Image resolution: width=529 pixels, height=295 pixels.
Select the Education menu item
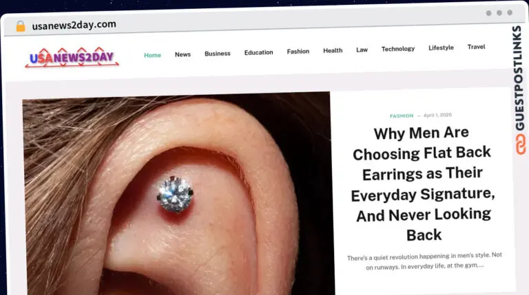tap(258, 52)
